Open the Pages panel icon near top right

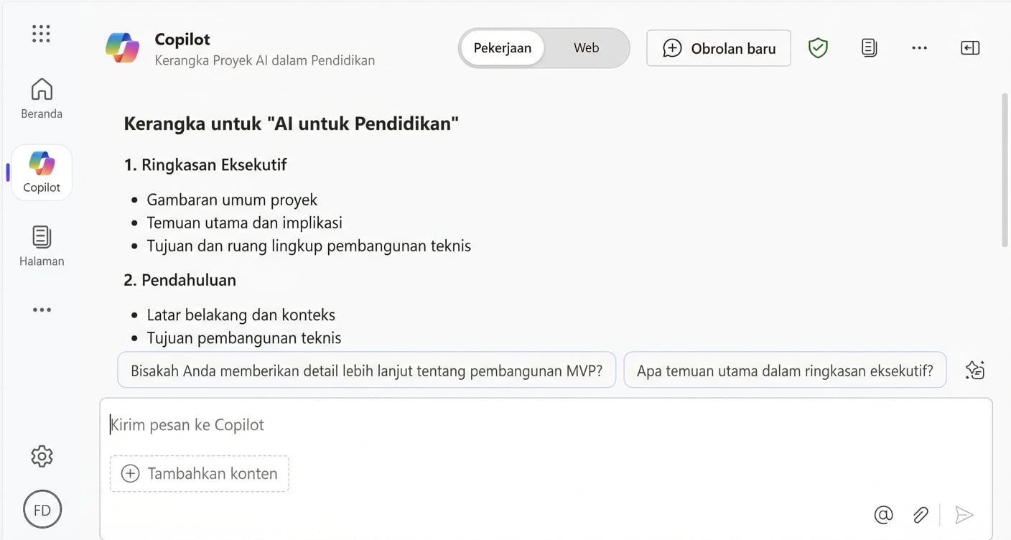pyautogui.click(x=869, y=47)
